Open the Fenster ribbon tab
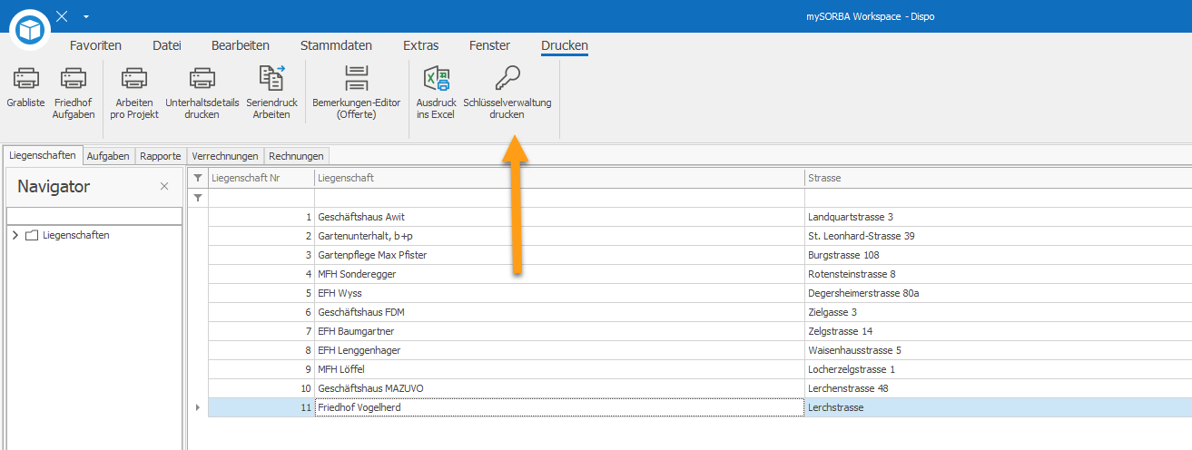Viewport: 1192px width, 450px height. (489, 45)
